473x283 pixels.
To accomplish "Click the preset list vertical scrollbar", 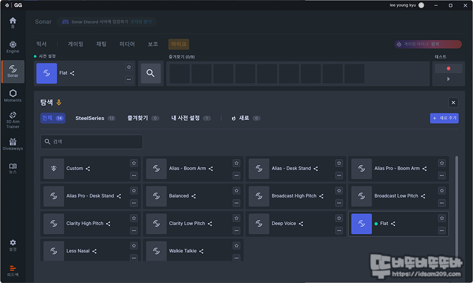I will 456,208.
